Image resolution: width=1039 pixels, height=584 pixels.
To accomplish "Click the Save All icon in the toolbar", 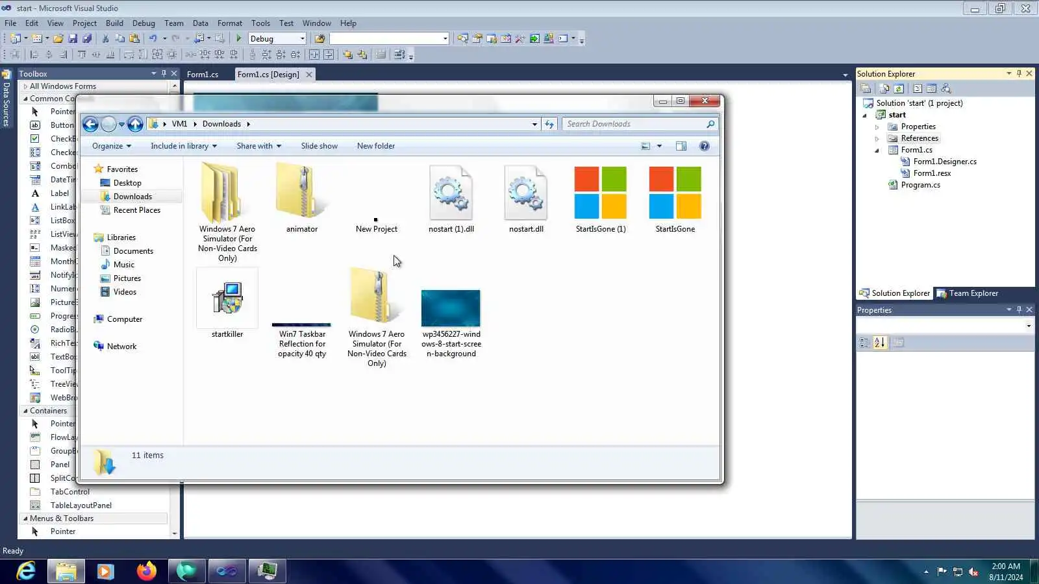I will click(87, 39).
